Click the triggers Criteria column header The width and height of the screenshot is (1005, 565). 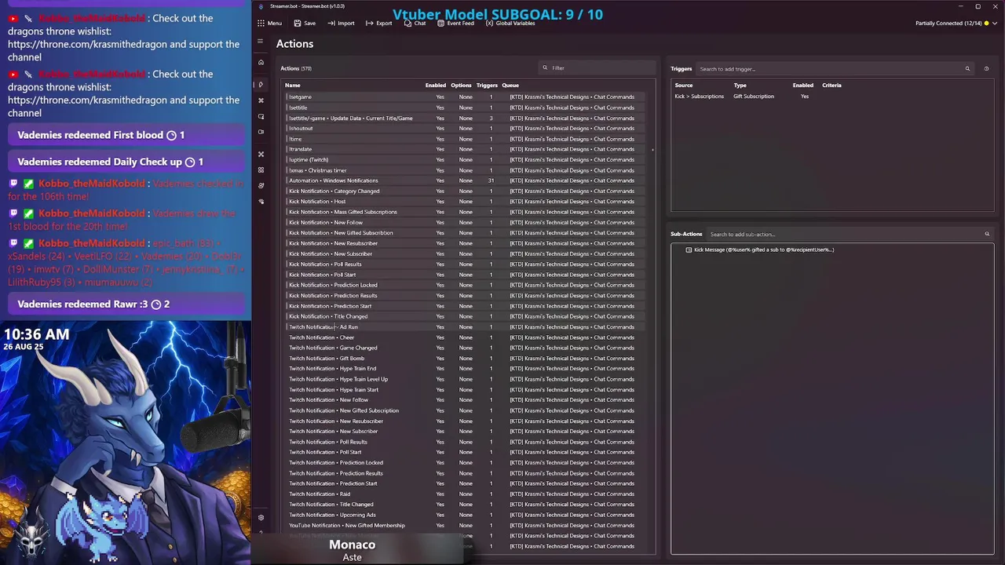click(831, 86)
